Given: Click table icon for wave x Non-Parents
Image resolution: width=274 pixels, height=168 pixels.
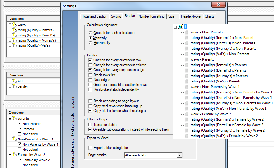Looking at the screenshot, I should point(187,32).
